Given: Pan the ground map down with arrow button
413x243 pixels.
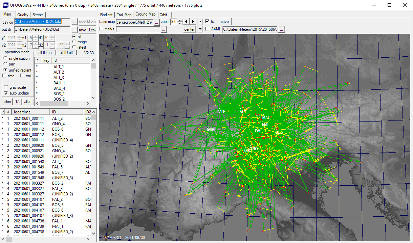Looking at the screenshot, I should (200, 29).
